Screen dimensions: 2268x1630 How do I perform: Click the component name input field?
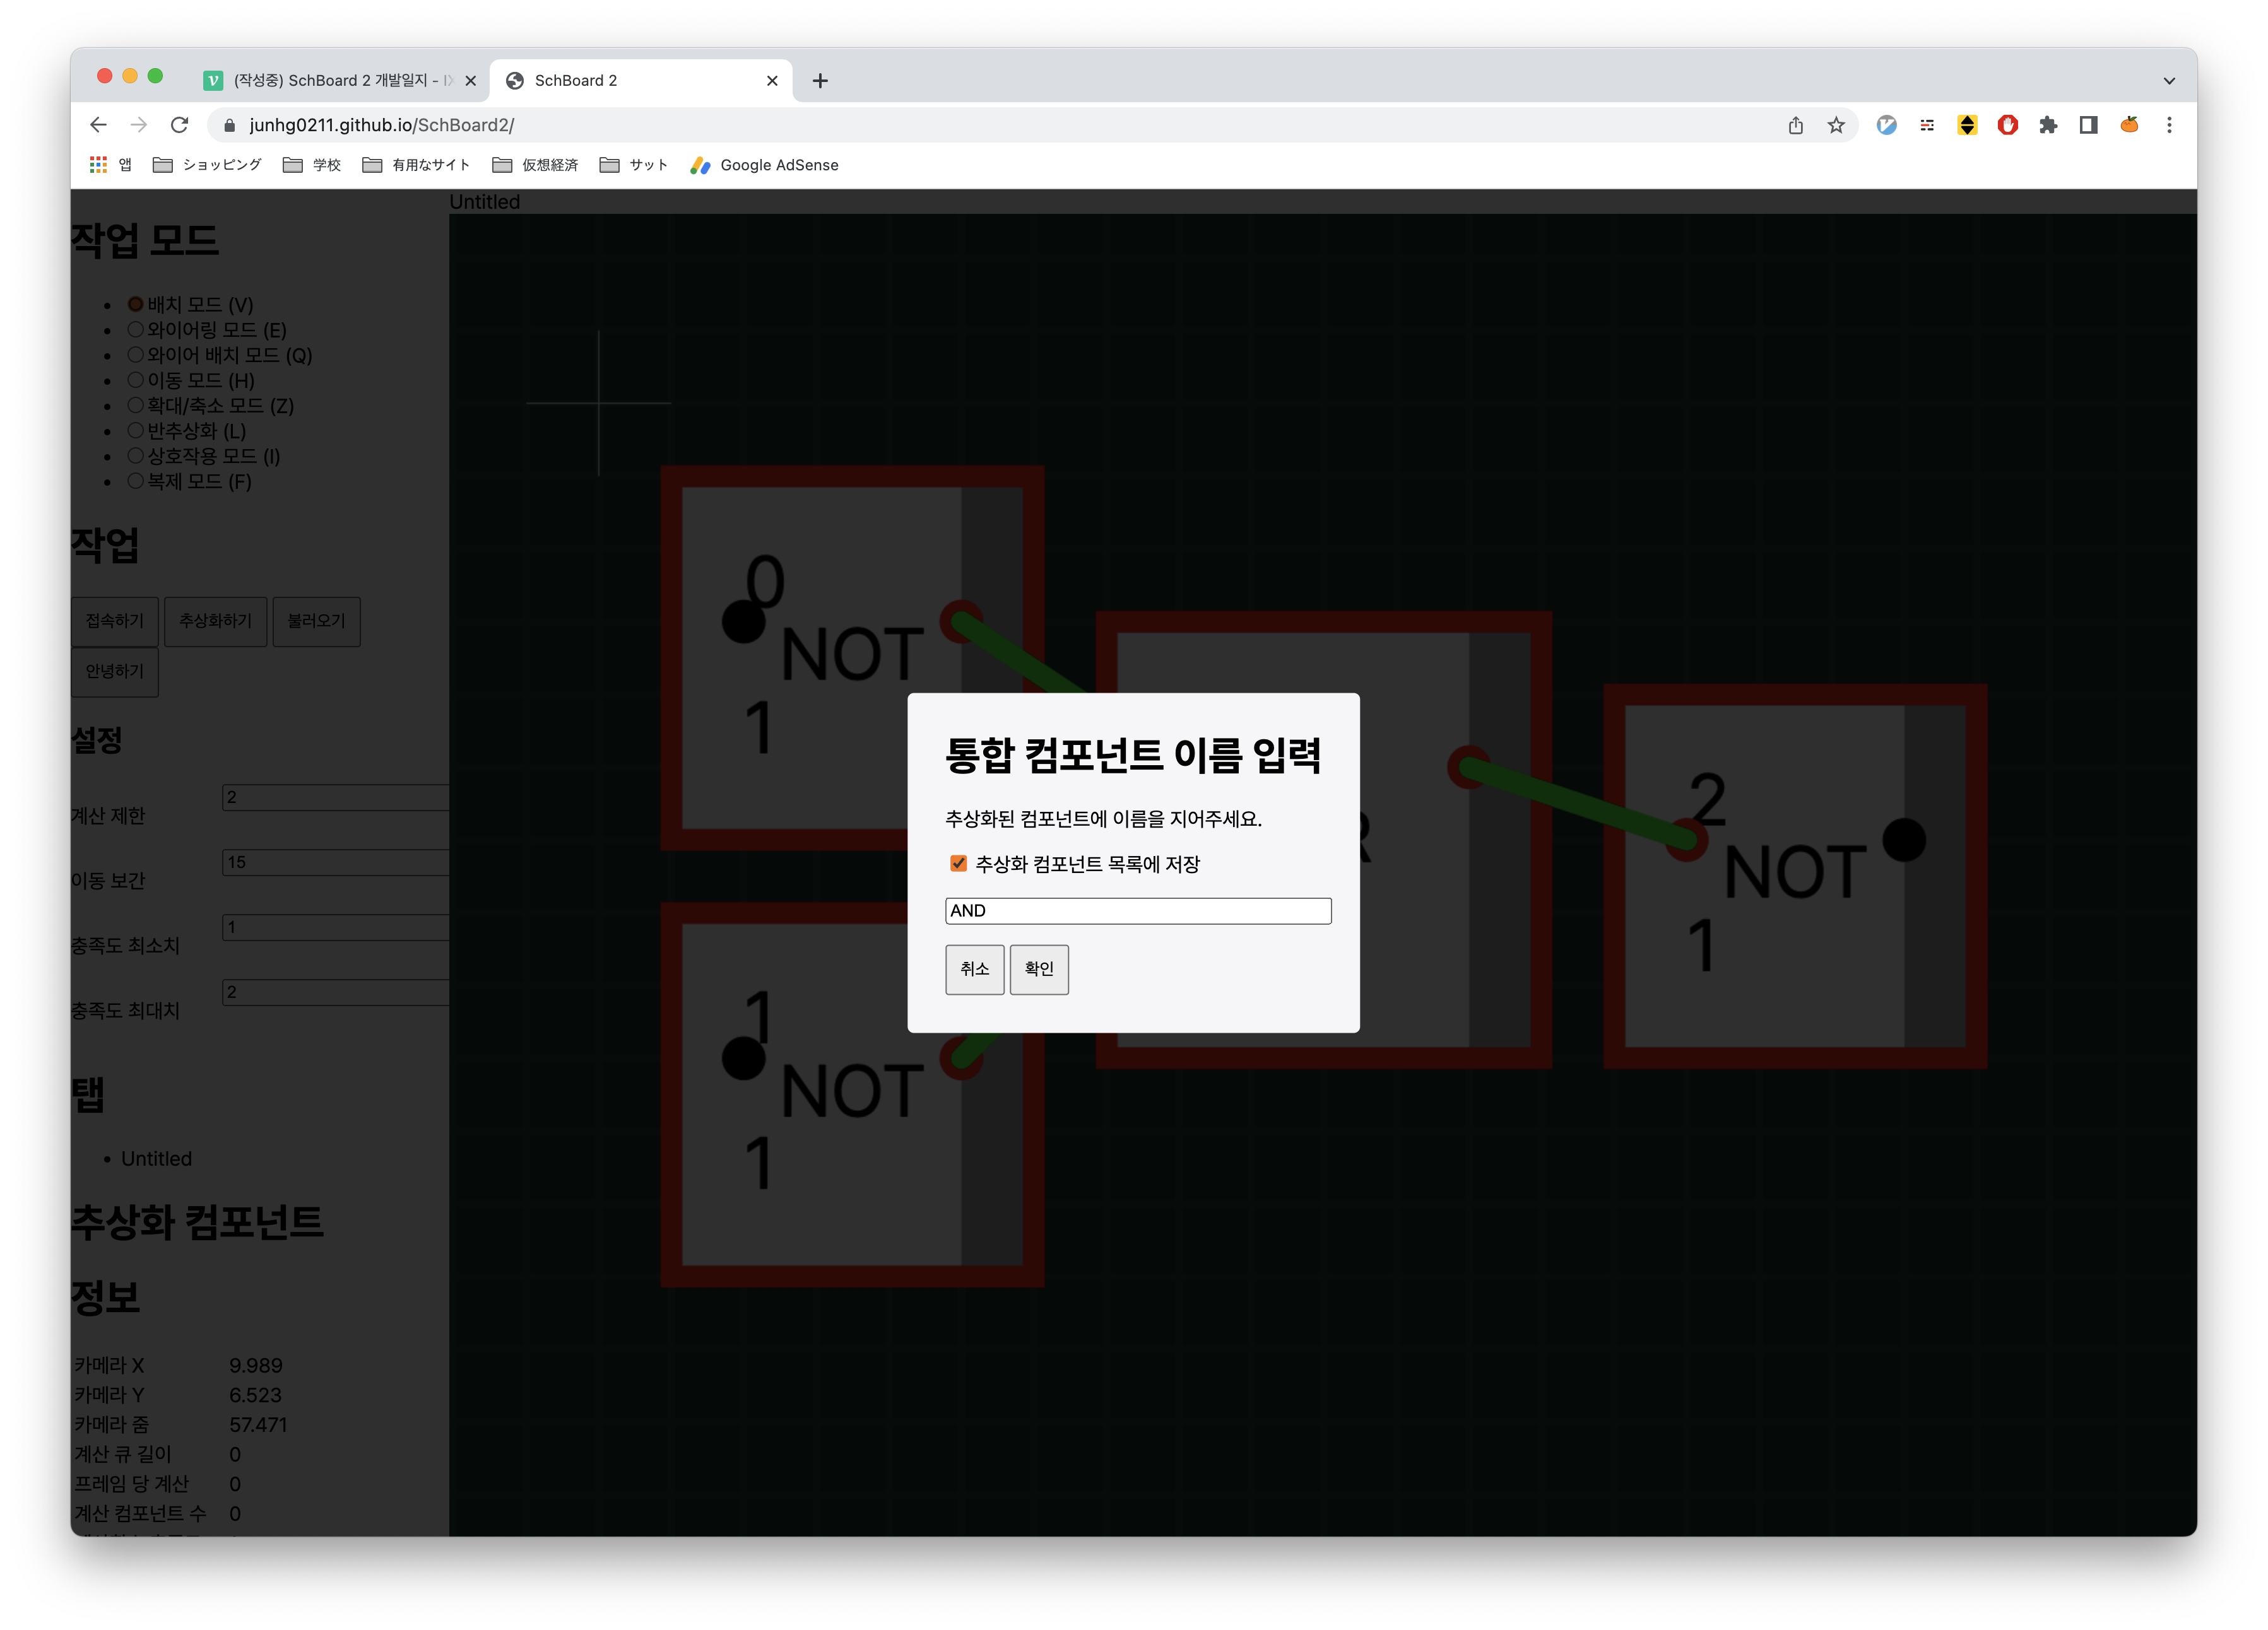click(1138, 910)
